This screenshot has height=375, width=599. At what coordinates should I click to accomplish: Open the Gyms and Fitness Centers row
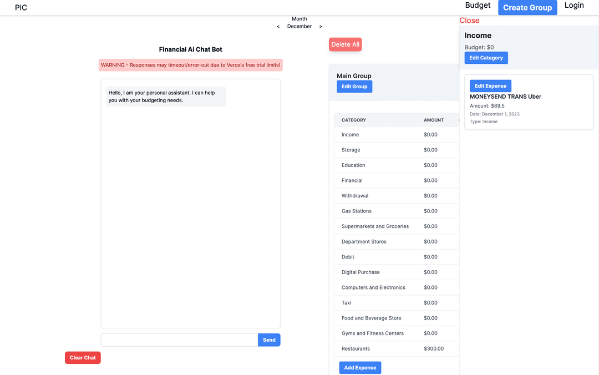[372, 333]
